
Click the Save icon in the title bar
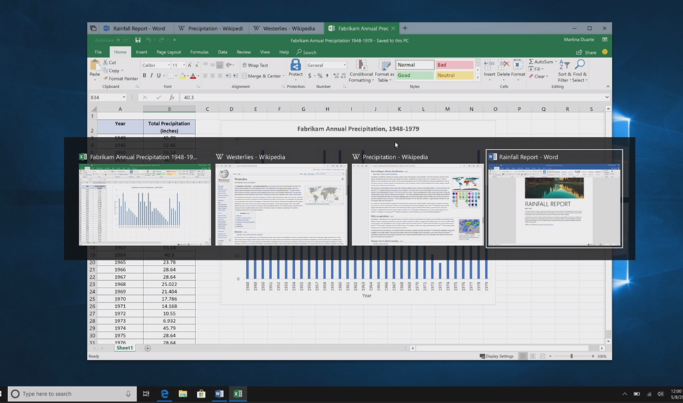coord(138,40)
